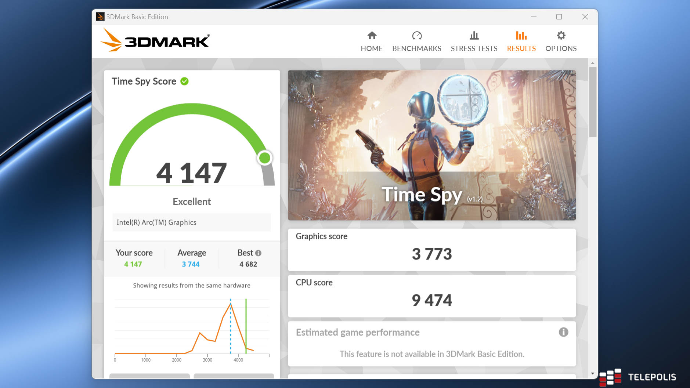The height and width of the screenshot is (388, 690).
Task: Click the Time Spy benchmark artwork thumbnail
Action: tap(431, 145)
